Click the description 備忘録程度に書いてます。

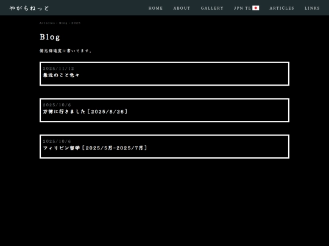(x=66, y=51)
